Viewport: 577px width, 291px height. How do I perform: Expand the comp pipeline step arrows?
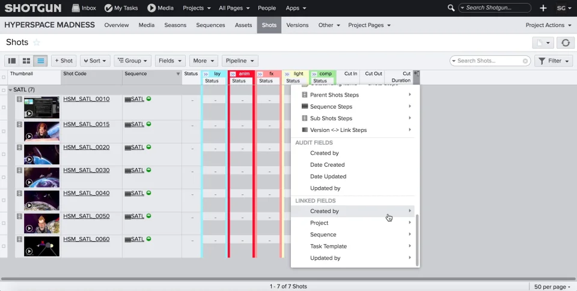[x=314, y=74]
